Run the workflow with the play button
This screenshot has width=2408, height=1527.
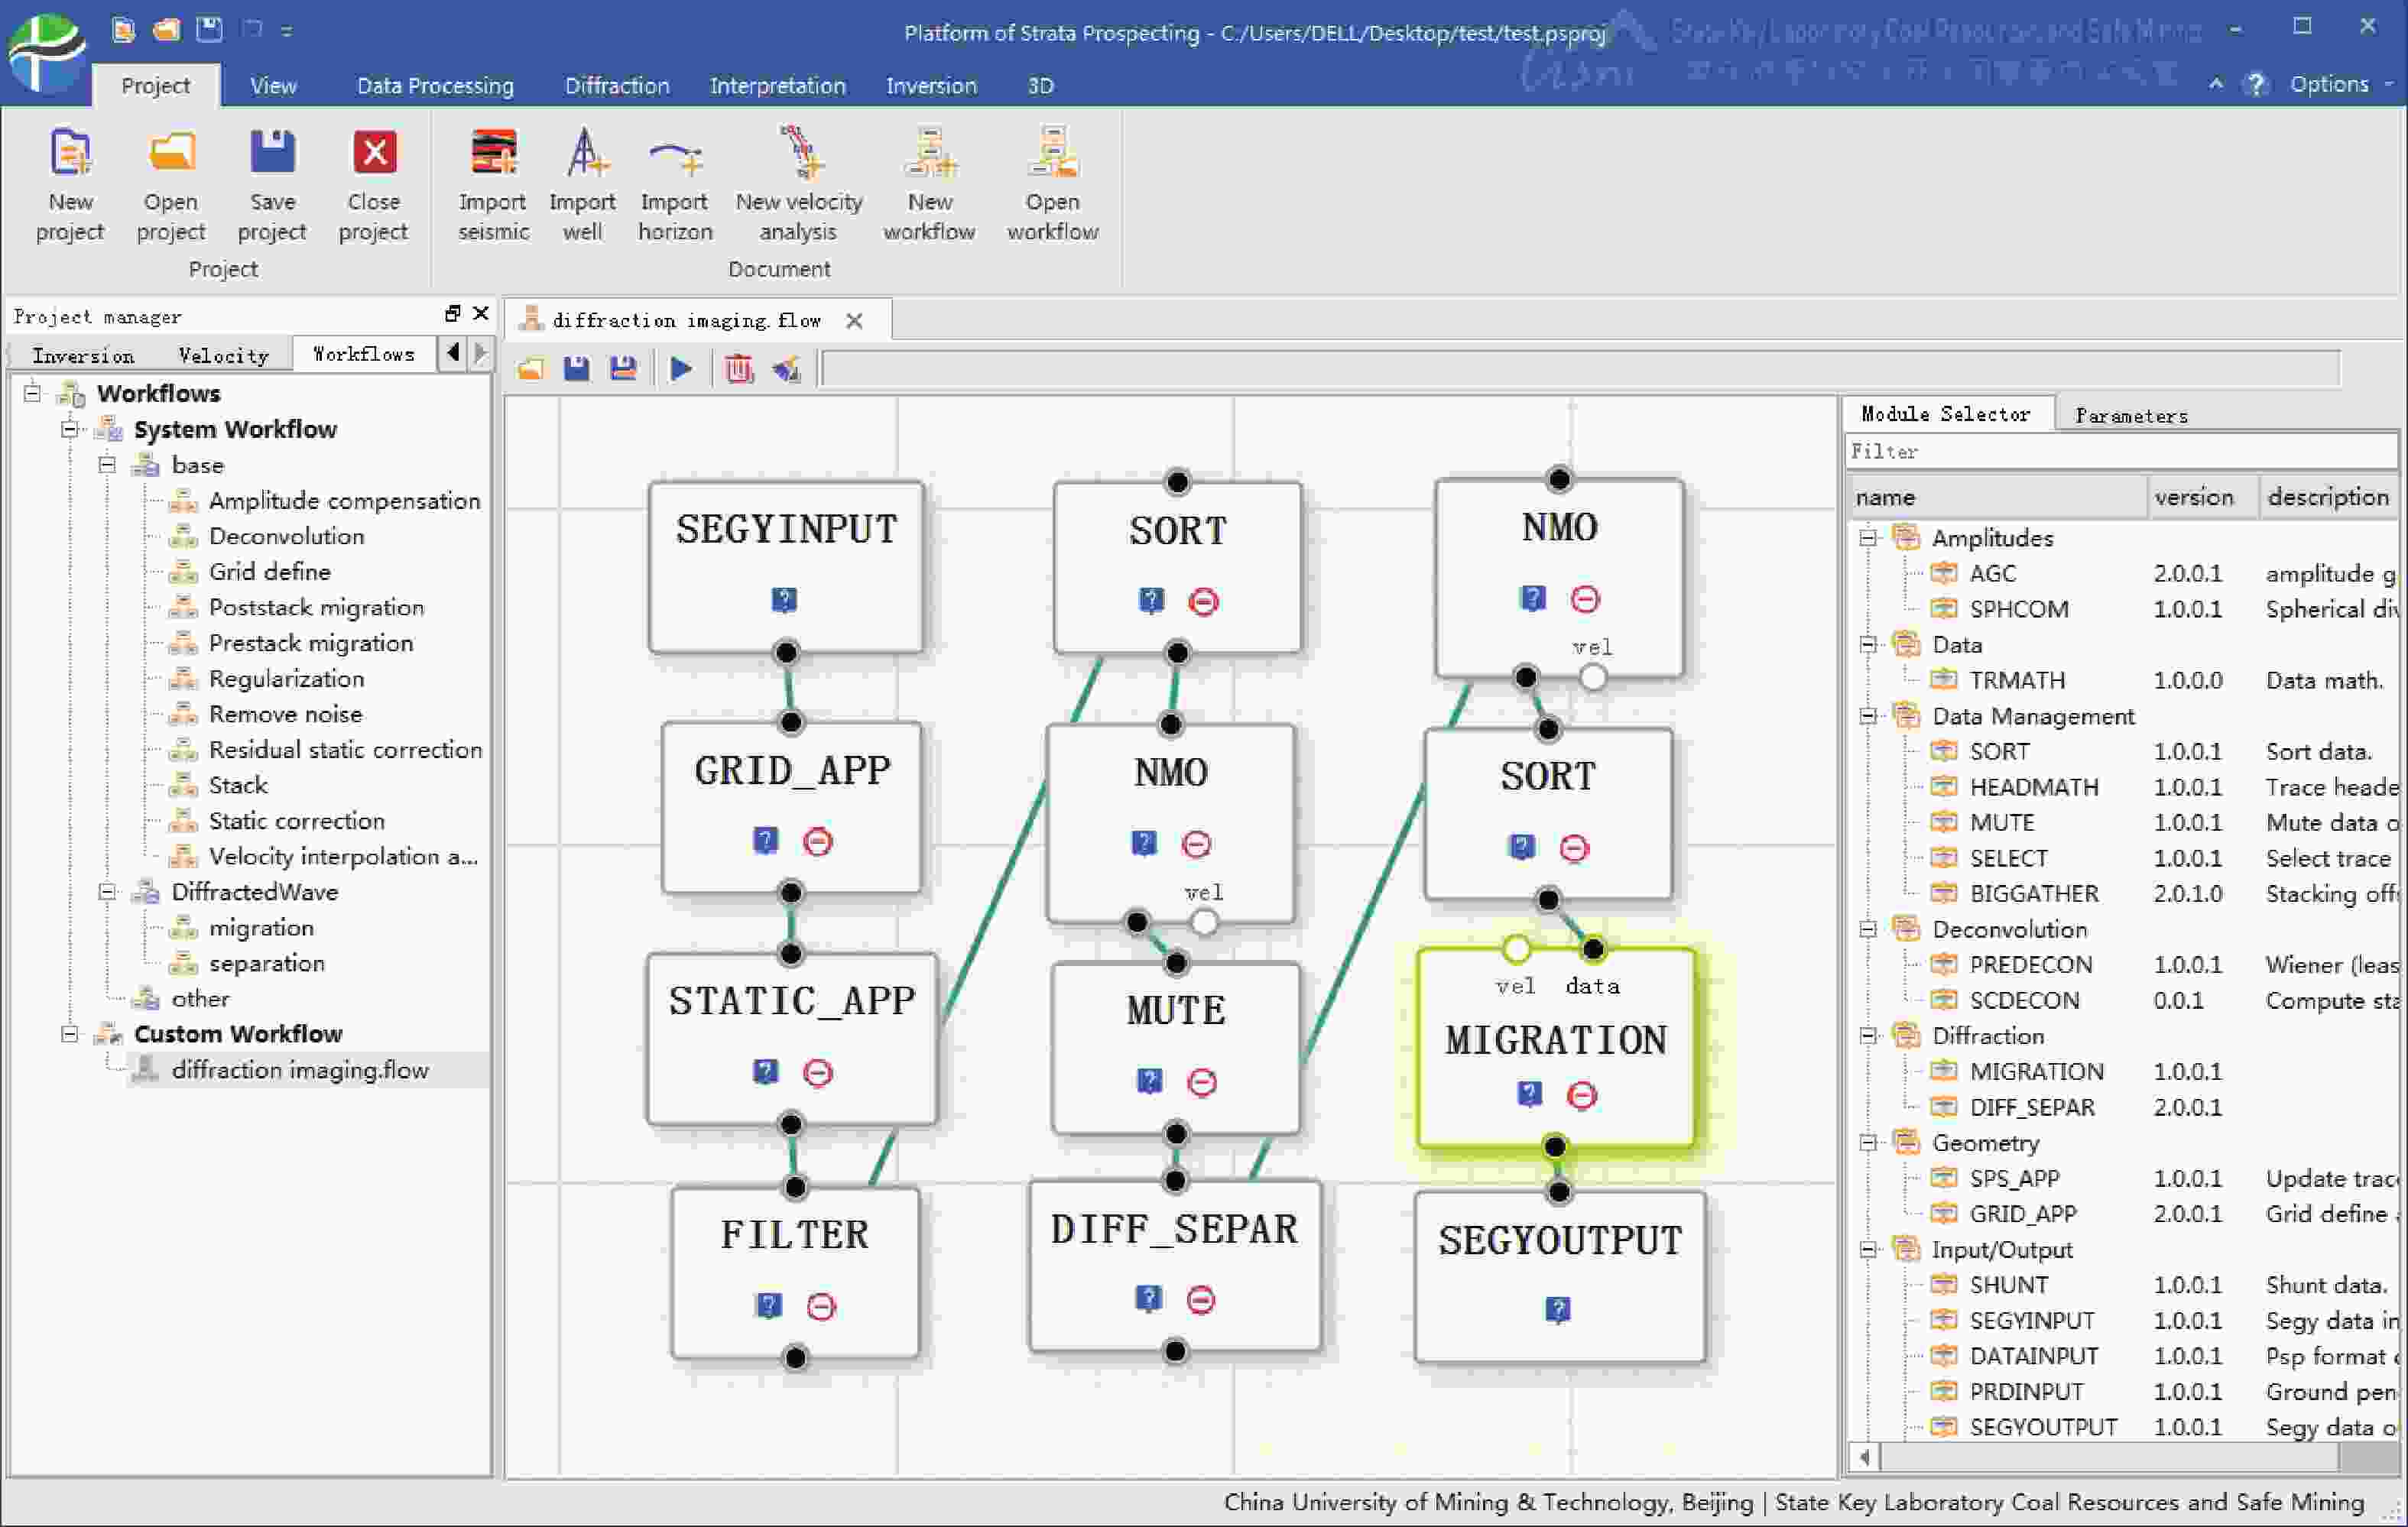pyautogui.click(x=681, y=370)
